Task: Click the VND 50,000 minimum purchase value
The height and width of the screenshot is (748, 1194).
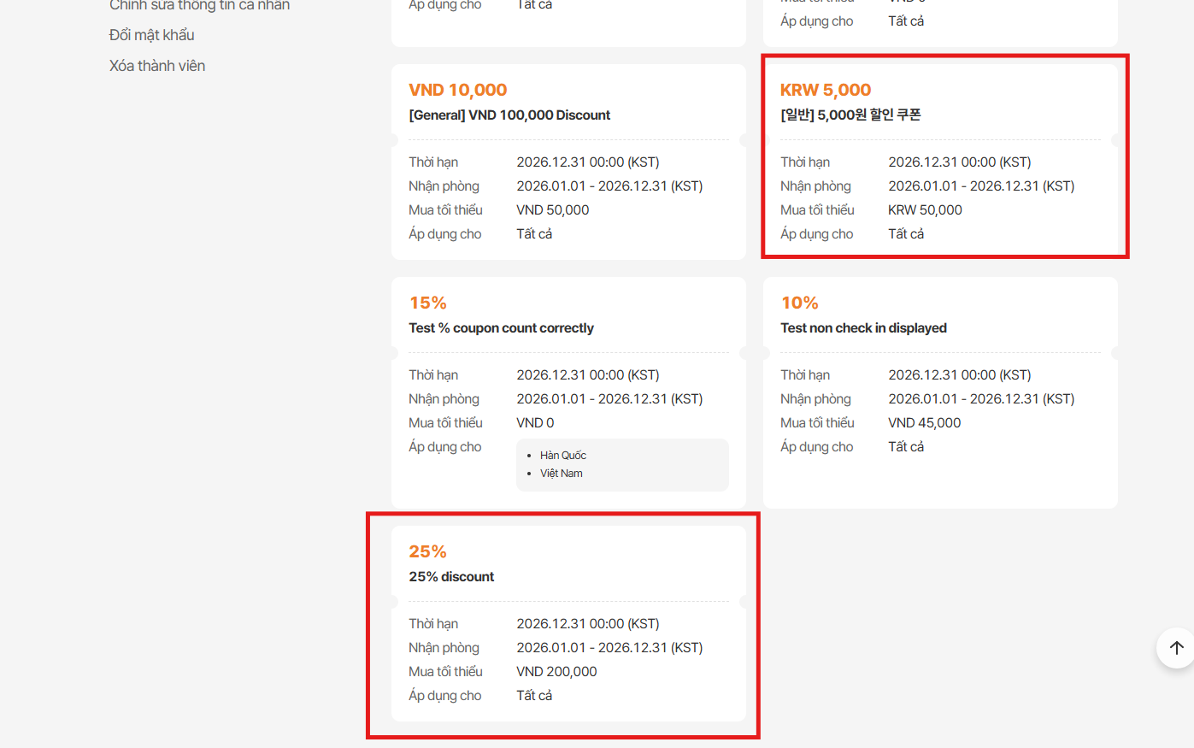Action: pyautogui.click(x=553, y=210)
